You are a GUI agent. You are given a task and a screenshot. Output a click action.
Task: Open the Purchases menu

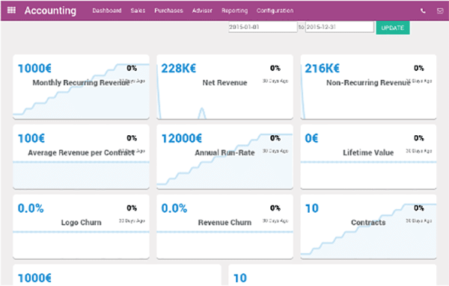click(168, 10)
